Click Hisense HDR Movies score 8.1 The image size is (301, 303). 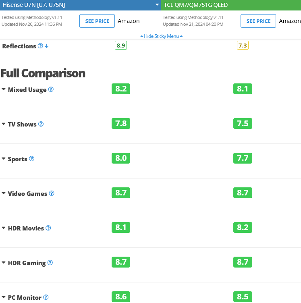[121, 227]
